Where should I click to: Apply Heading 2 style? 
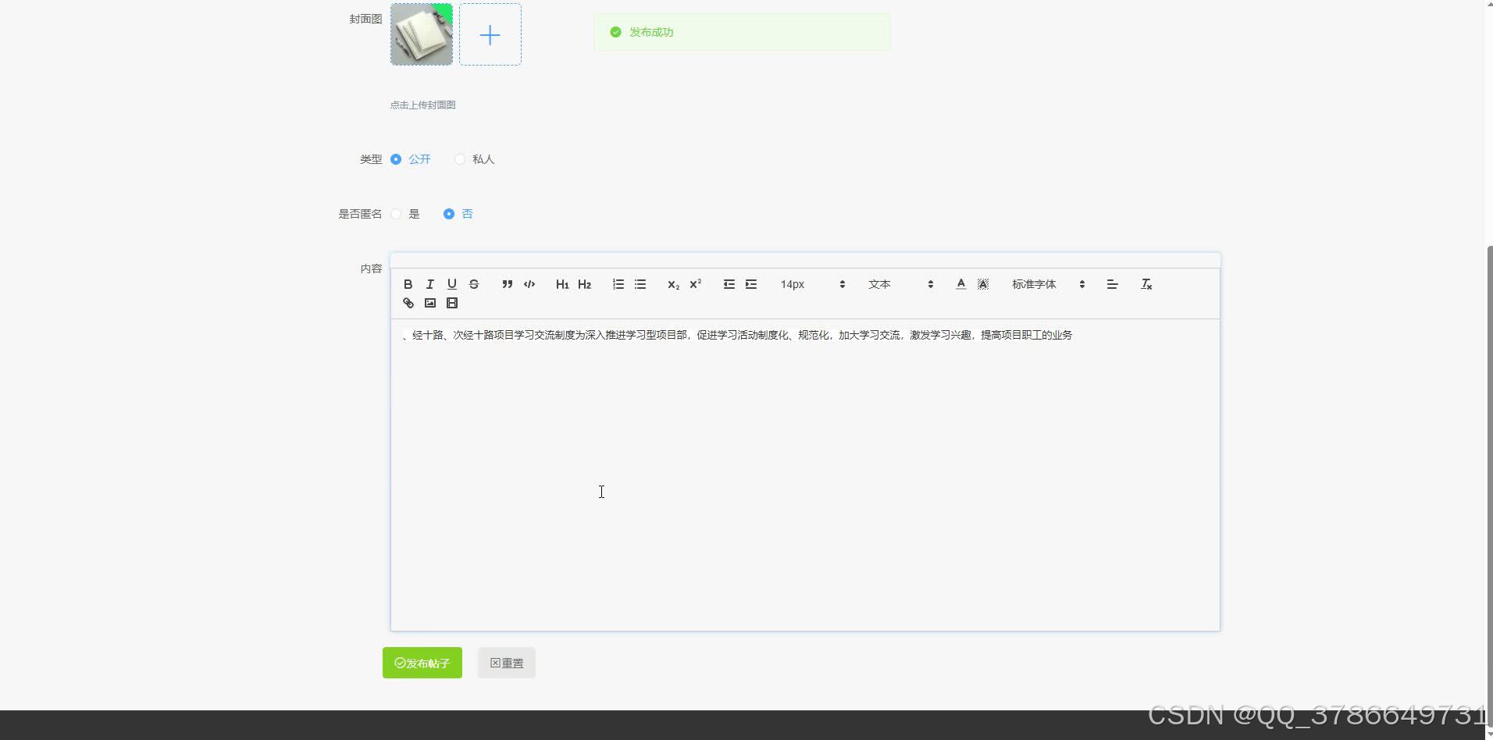(x=584, y=284)
